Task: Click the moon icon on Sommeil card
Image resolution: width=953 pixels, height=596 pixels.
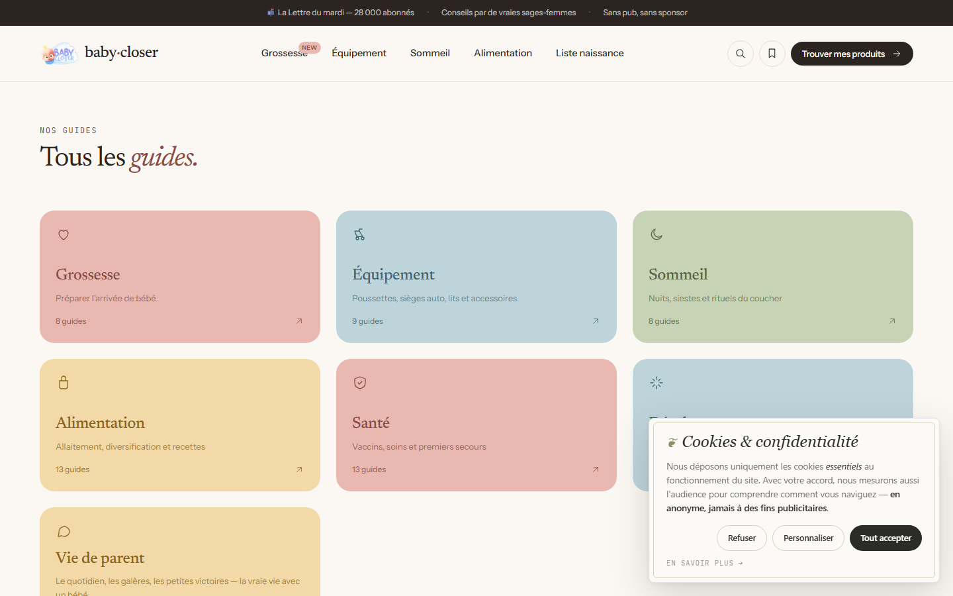Action: click(657, 234)
